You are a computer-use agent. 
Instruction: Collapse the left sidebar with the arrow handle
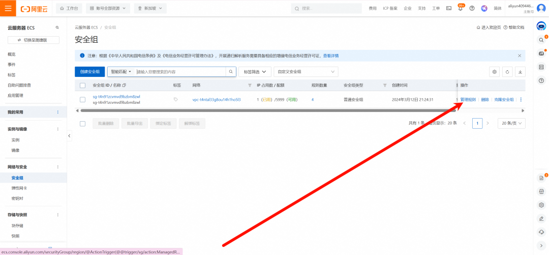69,136
